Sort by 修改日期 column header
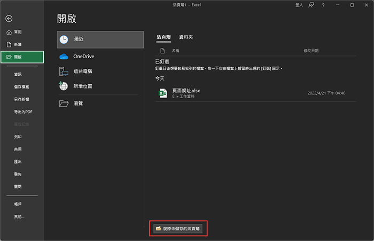Viewport: 374px width, 241px height. [311, 51]
